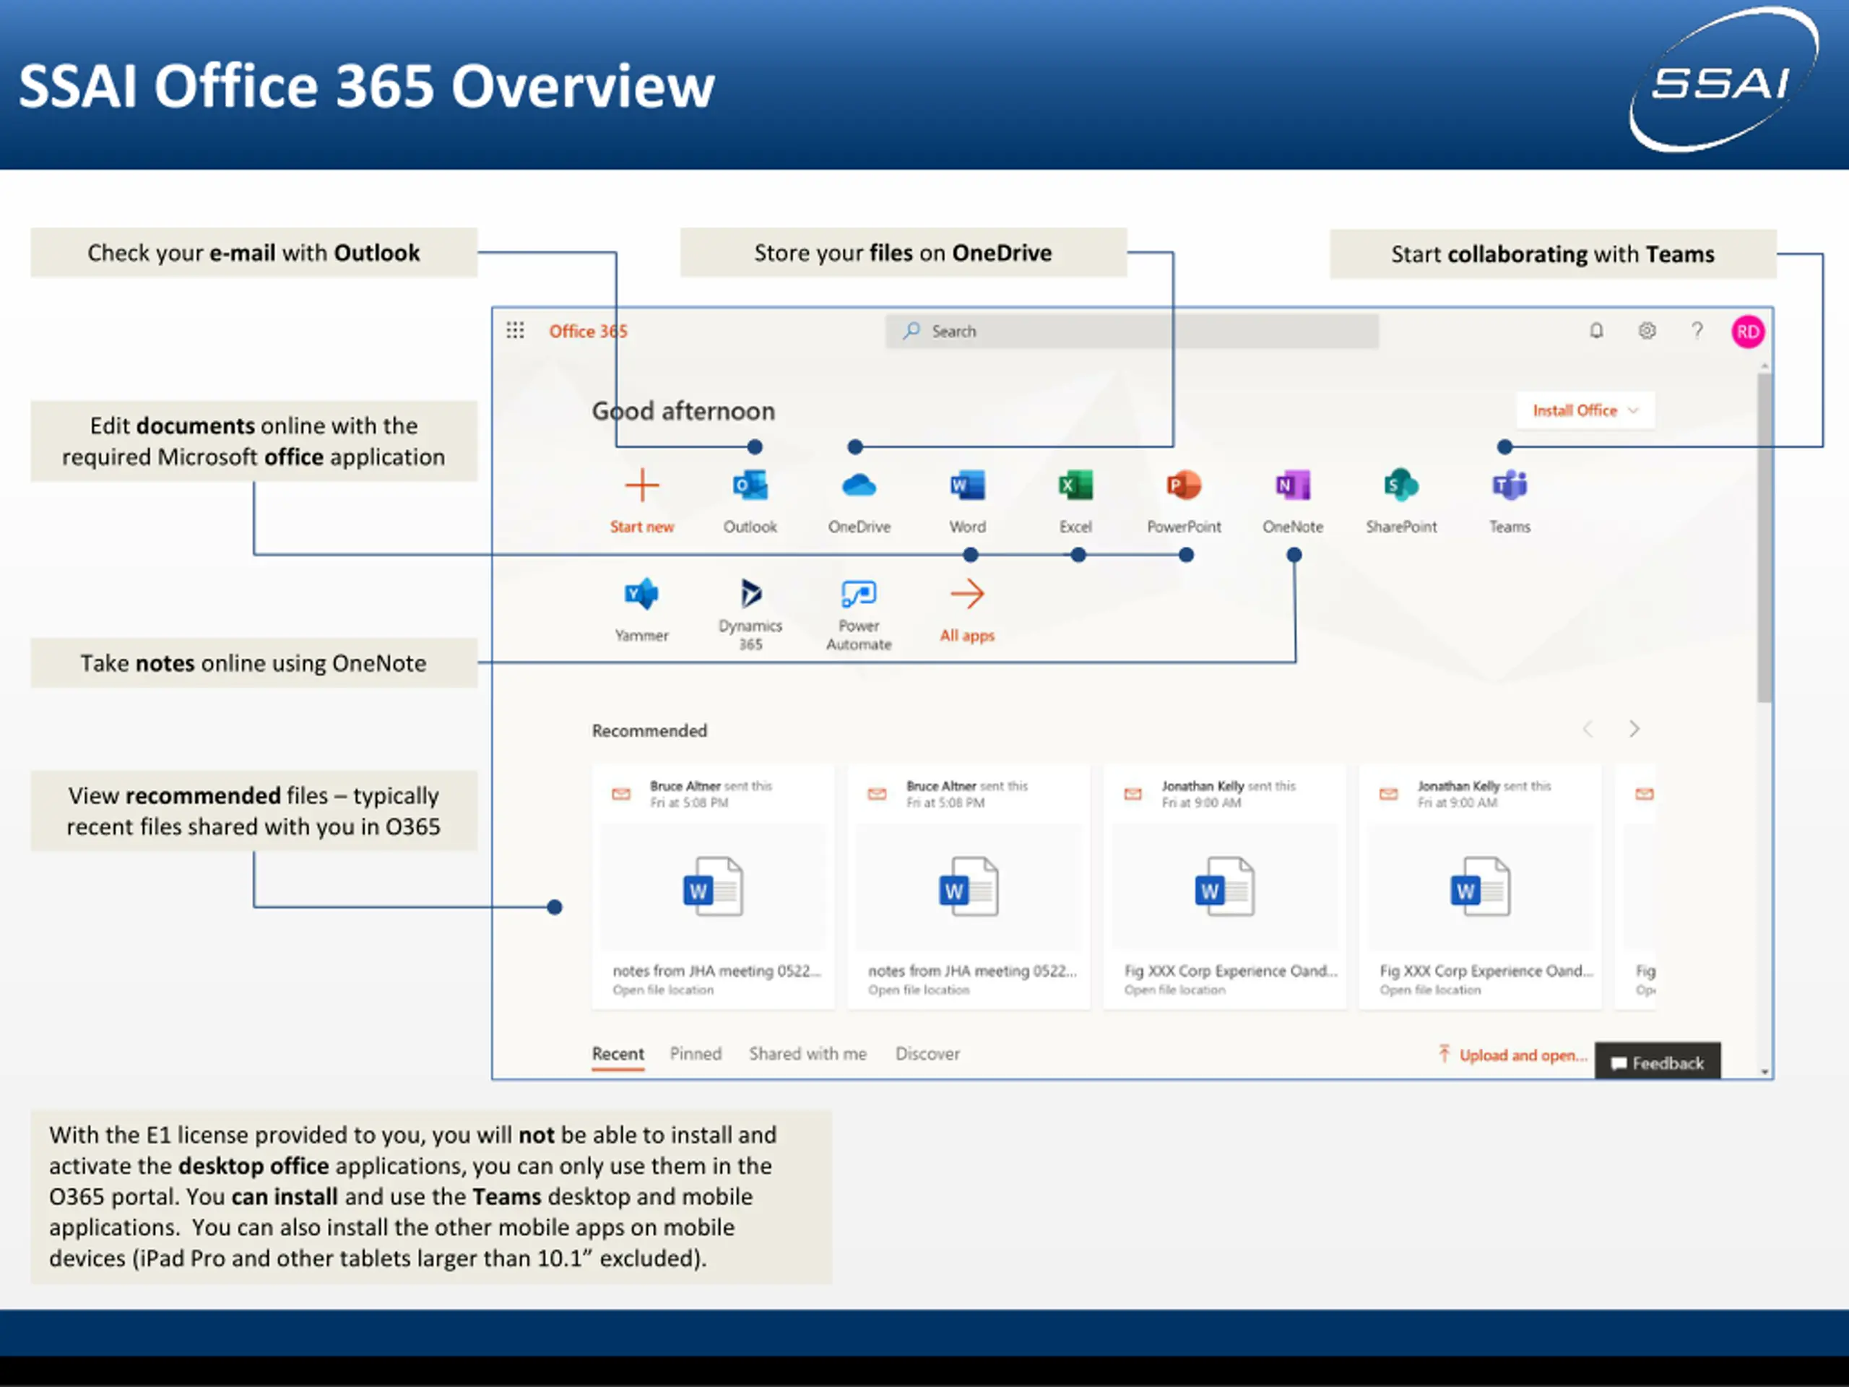
Task: Launch the Excel app
Action: click(x=1075, y=500)
